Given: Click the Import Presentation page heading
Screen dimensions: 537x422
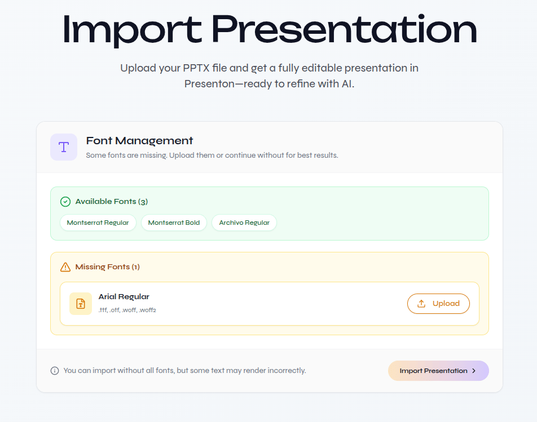Looking at the screenshot, I should click(269, 30).
